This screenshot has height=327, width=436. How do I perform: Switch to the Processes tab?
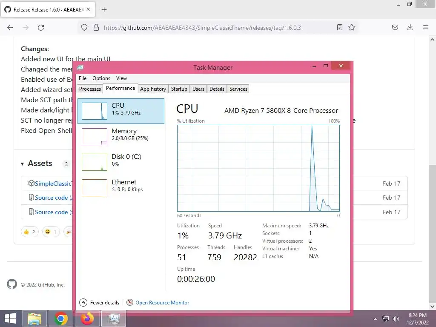[x=90, y=89]
